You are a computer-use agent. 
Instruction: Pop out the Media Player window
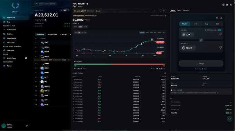point(26,58)
